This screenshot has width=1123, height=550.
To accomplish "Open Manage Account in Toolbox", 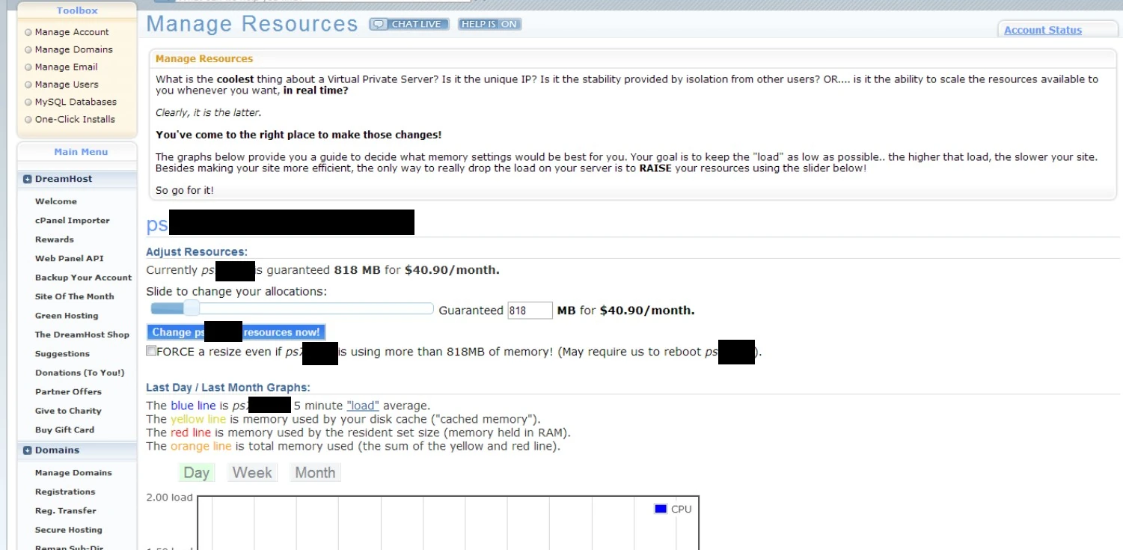I will click(72, 32).
